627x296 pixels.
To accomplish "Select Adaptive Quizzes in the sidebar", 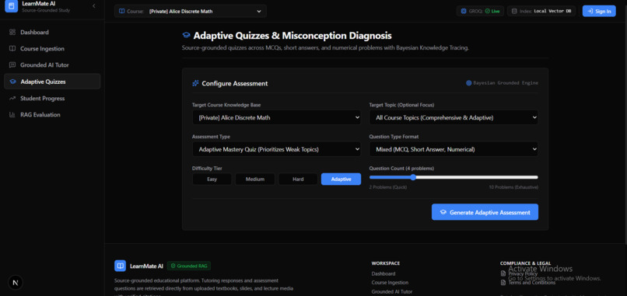I will coord(52,82).
